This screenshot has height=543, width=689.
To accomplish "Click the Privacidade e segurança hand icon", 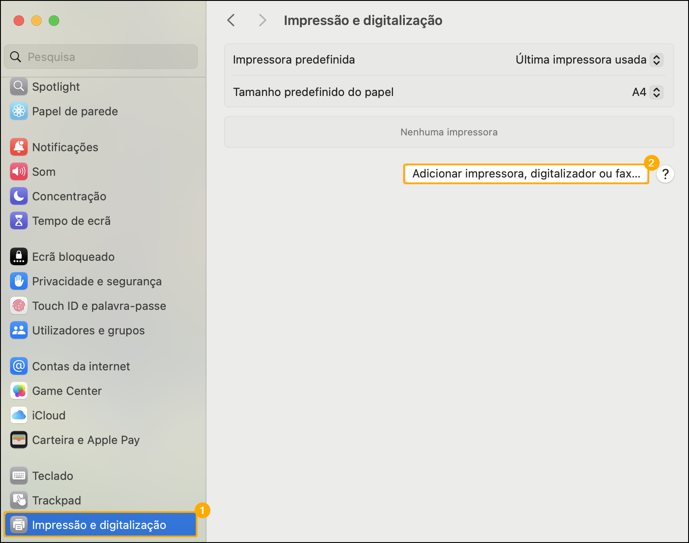I will click(19, 281).
